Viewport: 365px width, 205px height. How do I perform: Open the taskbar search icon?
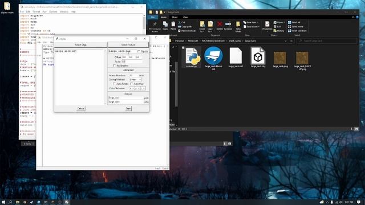pyautogui.click(x=10, y=202)
